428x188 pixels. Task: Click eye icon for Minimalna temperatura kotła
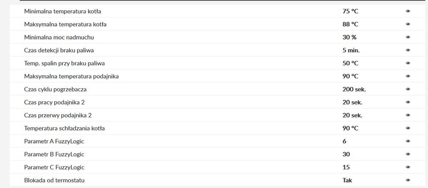coord(408,11)
